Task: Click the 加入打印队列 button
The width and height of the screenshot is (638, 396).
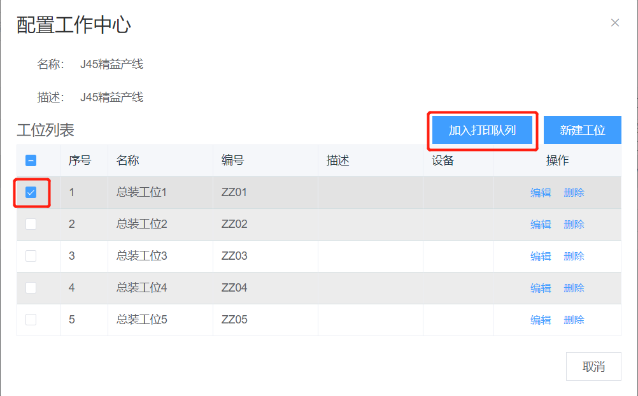Action: coord(482,131)
